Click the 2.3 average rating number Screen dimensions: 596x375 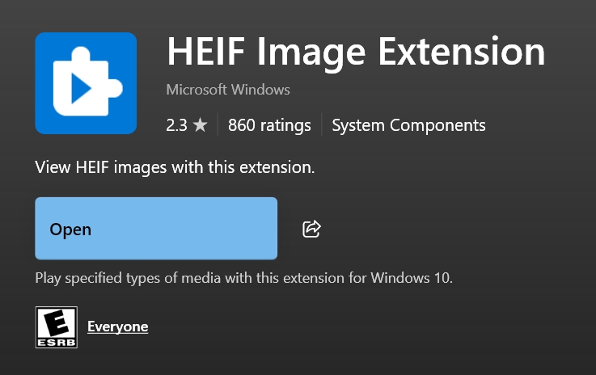click(x=176, y=125)
